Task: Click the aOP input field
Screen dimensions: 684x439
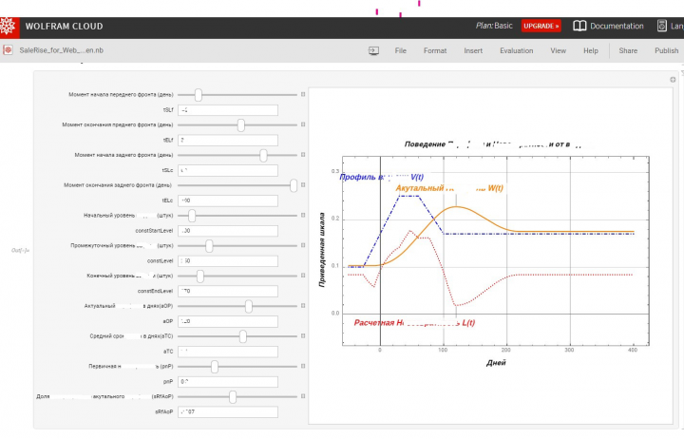Action: [x=228, y=321]
